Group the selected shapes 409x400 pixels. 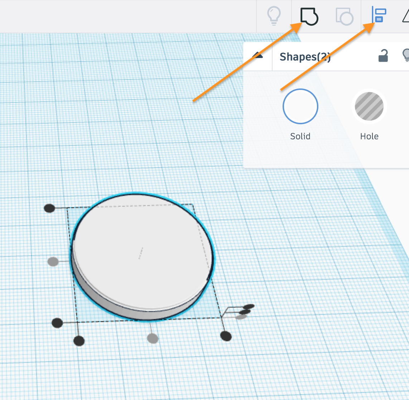pyautogui.click(x=309, y=16)
